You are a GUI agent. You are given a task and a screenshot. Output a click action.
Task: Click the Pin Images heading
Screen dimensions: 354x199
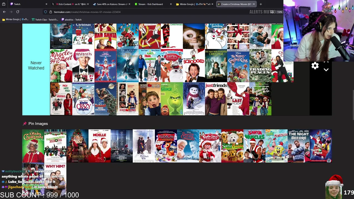38,124
